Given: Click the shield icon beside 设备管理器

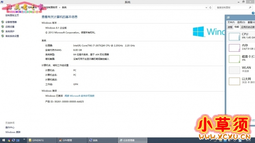Looking at the screenshot, I should [3, 22].
